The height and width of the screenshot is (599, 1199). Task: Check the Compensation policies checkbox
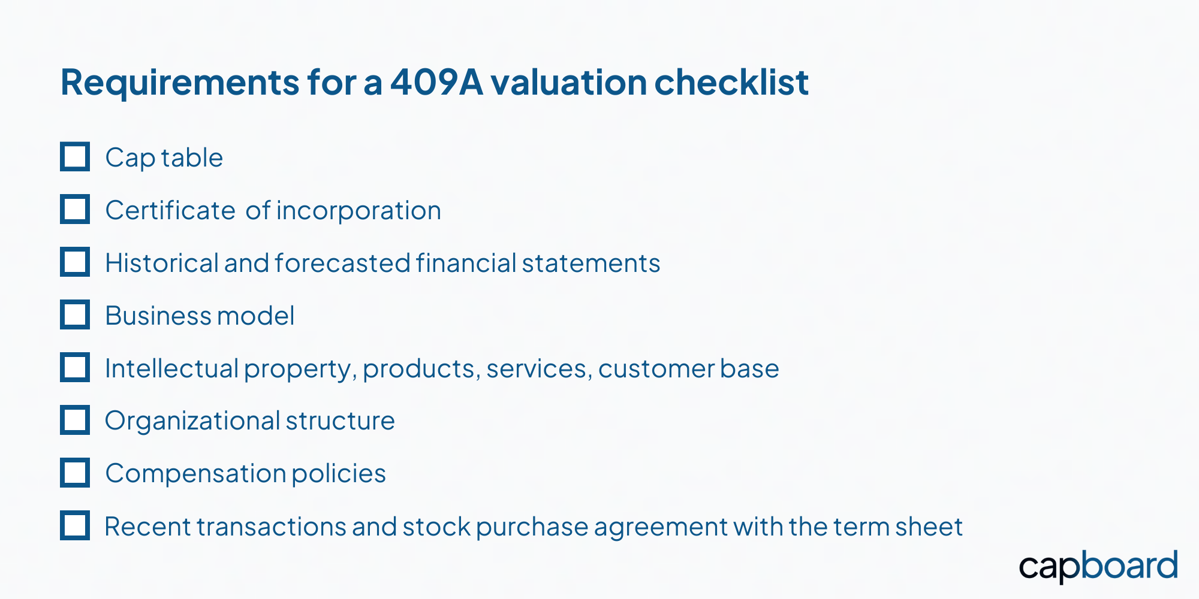pyautogui.click(x=75, y=473)
